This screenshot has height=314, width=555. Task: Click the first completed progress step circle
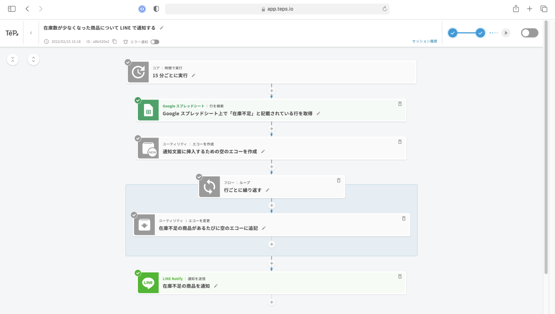pyautogui.click(x=453, y=33)
